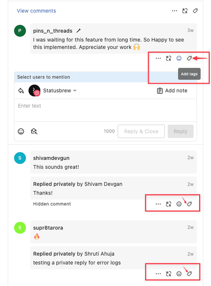React with emoji to supr8tarora's comment
Screen dimensions: 211x286
point(179,274)
